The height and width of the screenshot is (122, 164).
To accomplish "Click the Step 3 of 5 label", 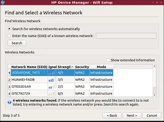I will pos(11,115).
